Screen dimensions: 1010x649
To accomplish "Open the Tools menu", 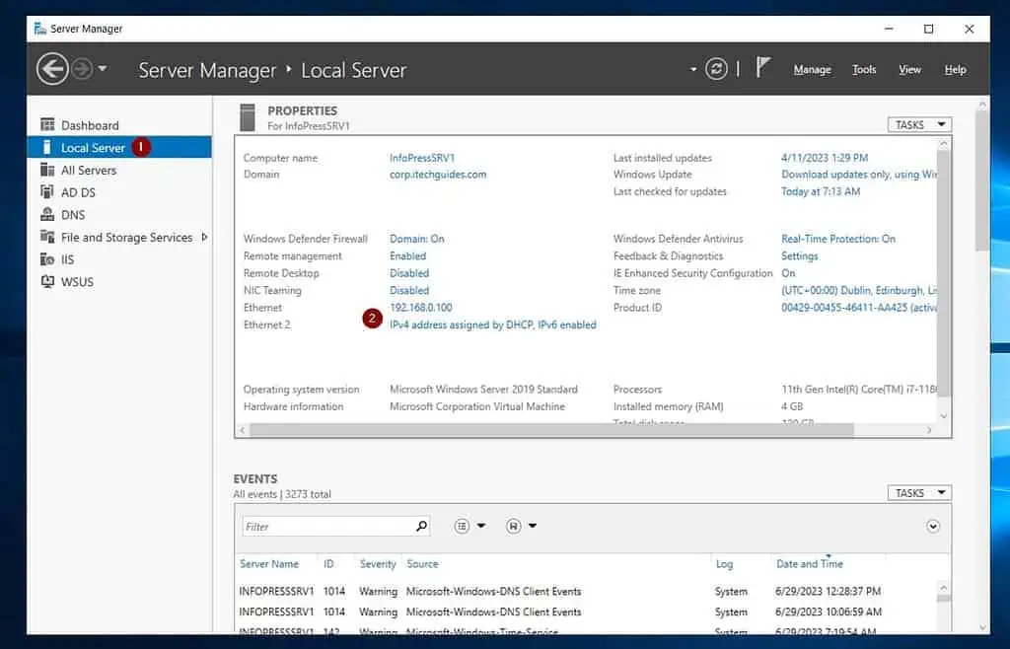I will coord(864,70).
